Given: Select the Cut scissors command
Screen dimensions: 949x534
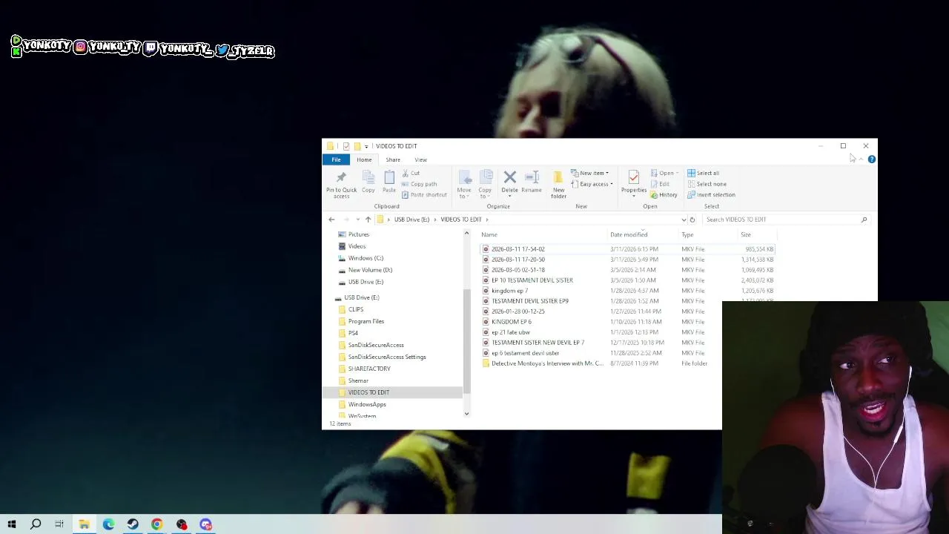Looking at the screenshot, I should click(411, 174).
